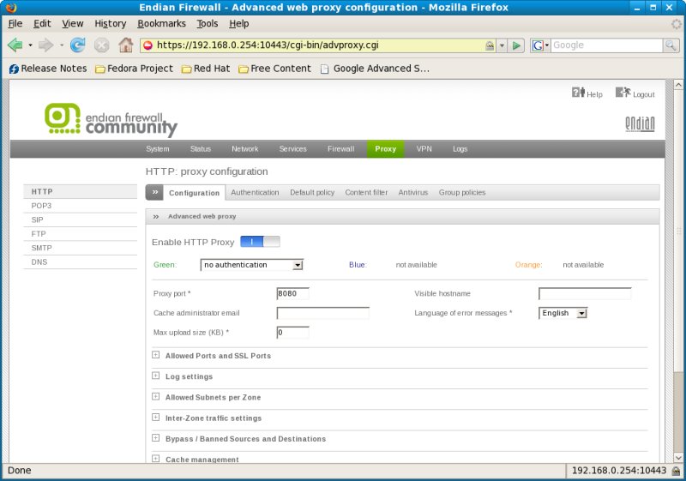Open the Edit menu
This screenshot has height=481, width=686.
tap(42, 24)
